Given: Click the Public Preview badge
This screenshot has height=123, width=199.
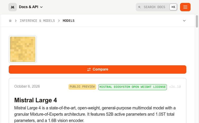Looking at the screenshot, I should [82, 87].
